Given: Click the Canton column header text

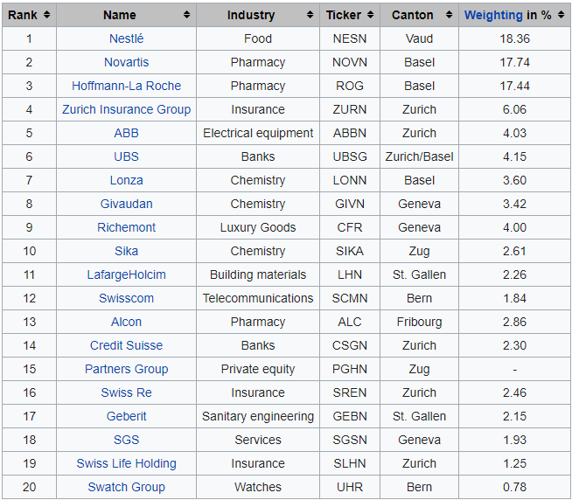Looking at the screenshot, I should pos(413,16).
